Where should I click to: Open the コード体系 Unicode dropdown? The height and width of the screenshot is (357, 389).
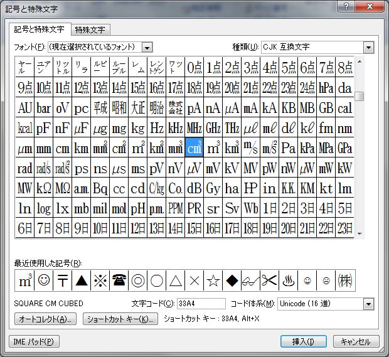click(368, 304)
